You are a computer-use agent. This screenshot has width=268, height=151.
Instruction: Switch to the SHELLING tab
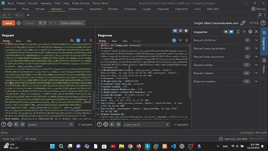[213, 9]
